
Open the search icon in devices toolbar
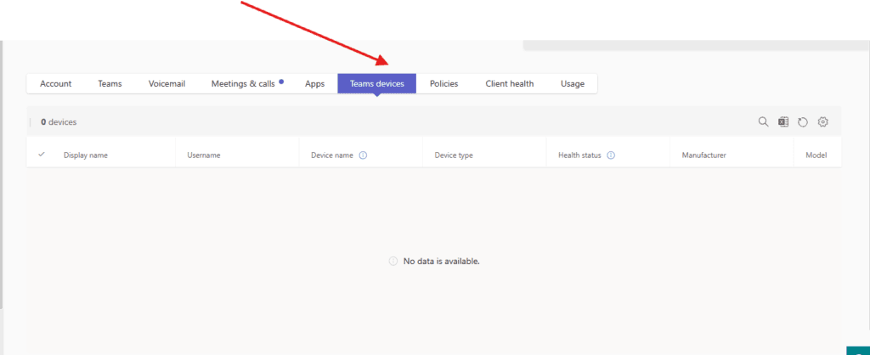[x=763, y=122]
